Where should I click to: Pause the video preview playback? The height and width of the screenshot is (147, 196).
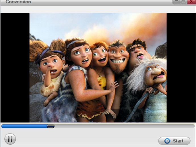point(10,139)
